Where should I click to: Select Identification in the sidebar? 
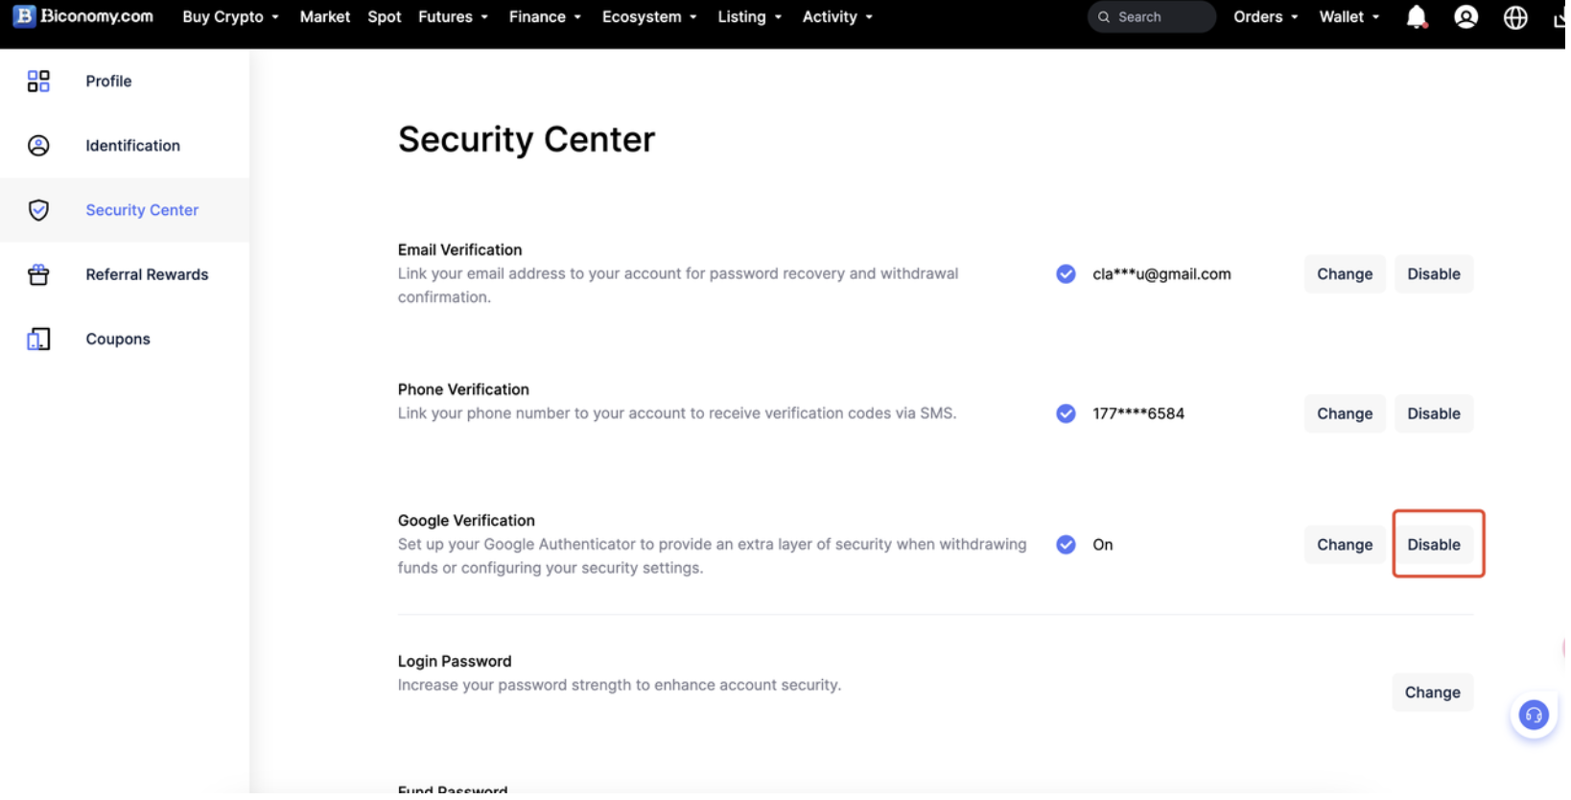pyautogui.click(x=132, y=146)
